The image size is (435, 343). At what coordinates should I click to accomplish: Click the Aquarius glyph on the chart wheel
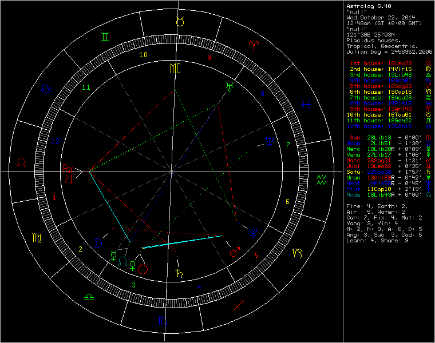click(x=321, y=180)
